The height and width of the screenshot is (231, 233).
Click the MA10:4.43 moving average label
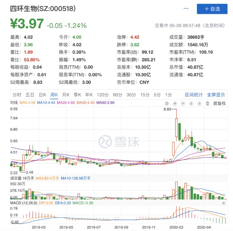point(46,103)
